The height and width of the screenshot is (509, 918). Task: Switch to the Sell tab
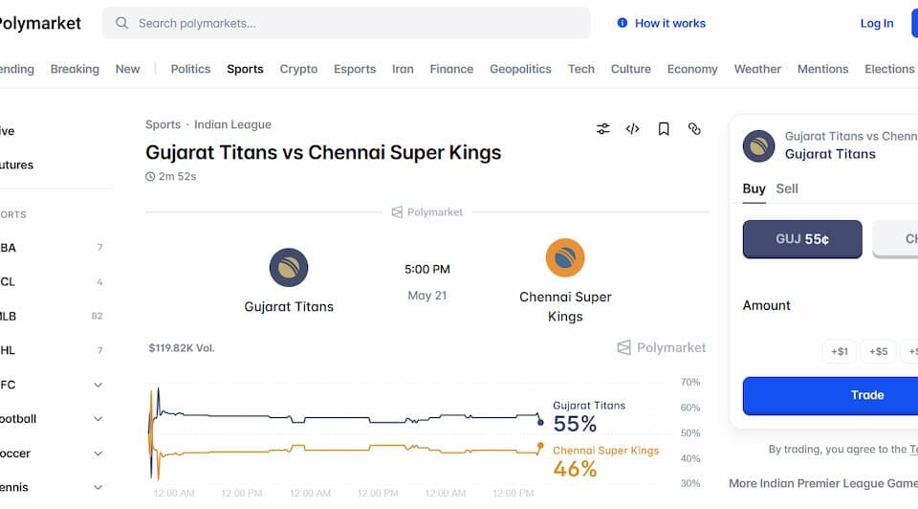coord(787,188)
